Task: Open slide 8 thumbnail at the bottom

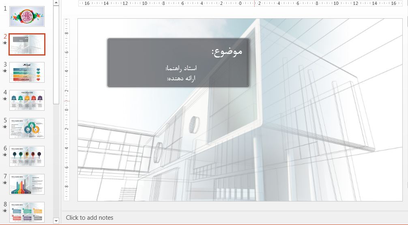Action: pos(27,212)
